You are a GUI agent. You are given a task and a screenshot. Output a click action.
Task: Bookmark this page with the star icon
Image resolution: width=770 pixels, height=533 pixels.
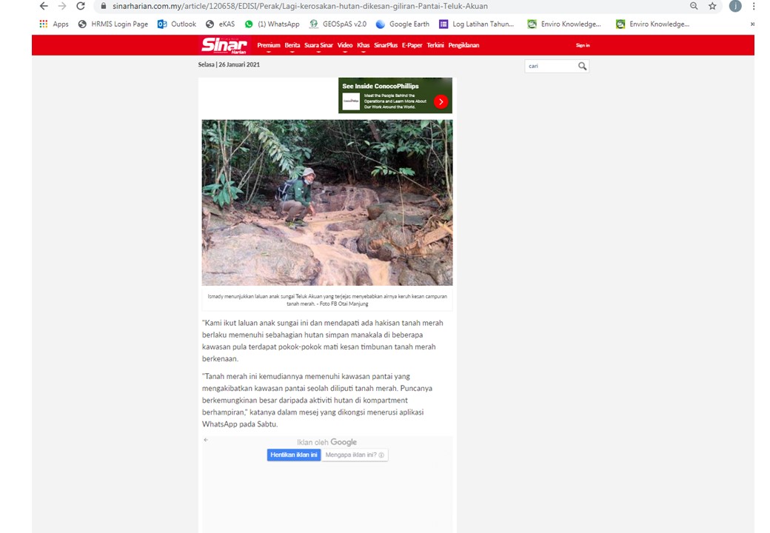tap(712, 6)
